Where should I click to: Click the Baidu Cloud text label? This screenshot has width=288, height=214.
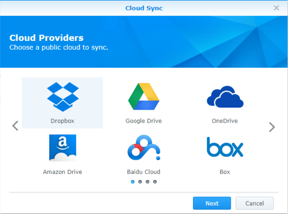[x=144, y=172]
